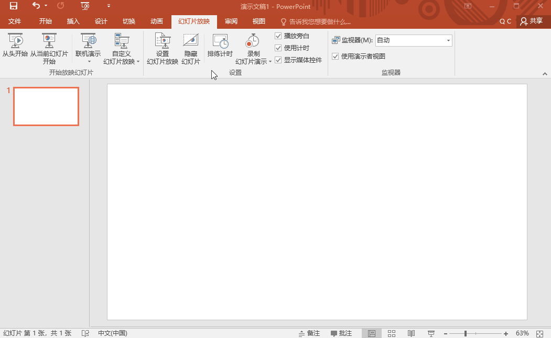Click the 隐藏幻灯片 icon
Viewport: 551px width, 338px height.
point(190,41)
